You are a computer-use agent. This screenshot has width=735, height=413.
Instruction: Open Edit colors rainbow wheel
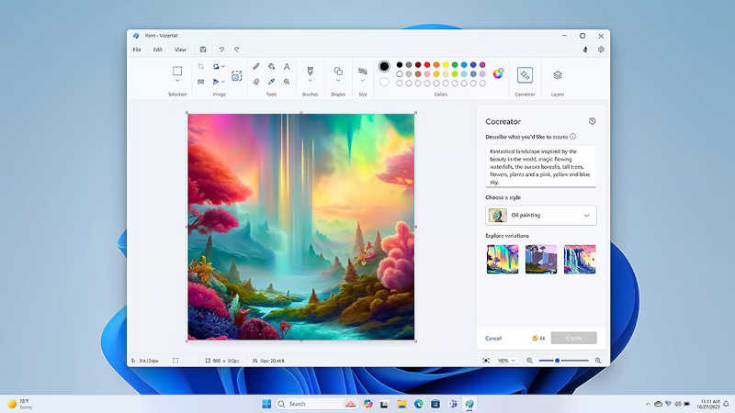coord(498,73)
